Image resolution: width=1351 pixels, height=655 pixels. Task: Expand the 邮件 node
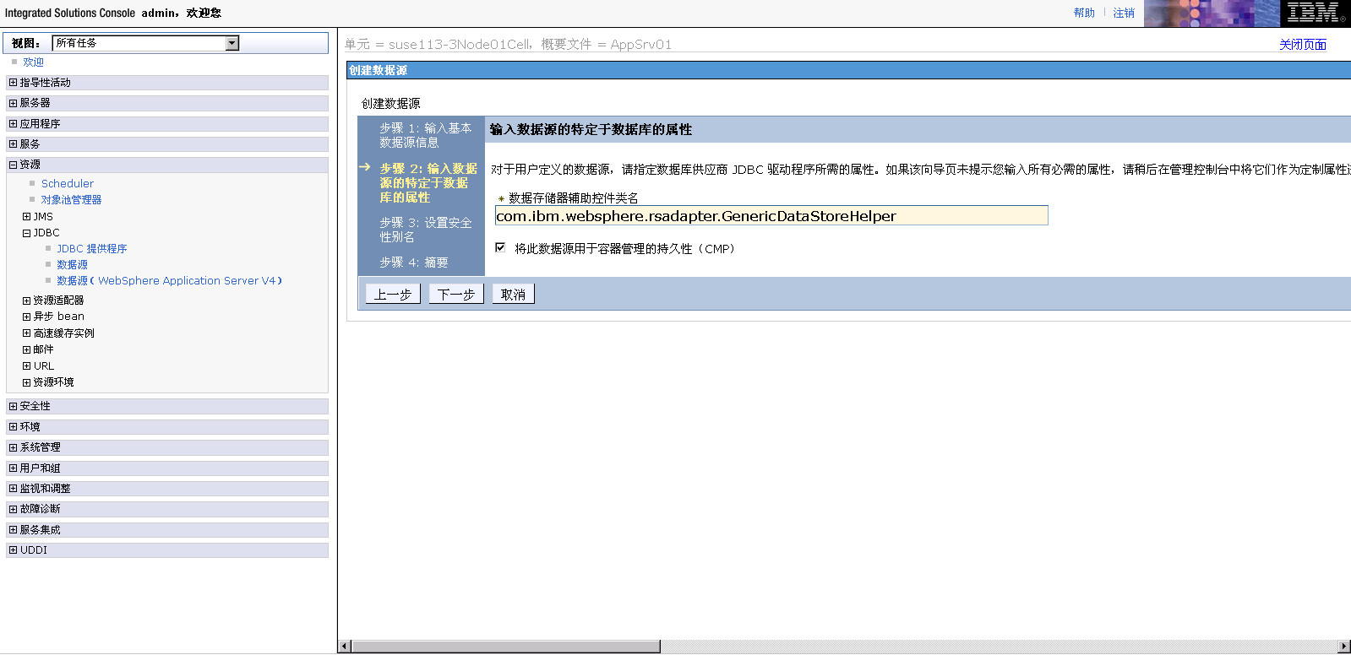(26, 349)
